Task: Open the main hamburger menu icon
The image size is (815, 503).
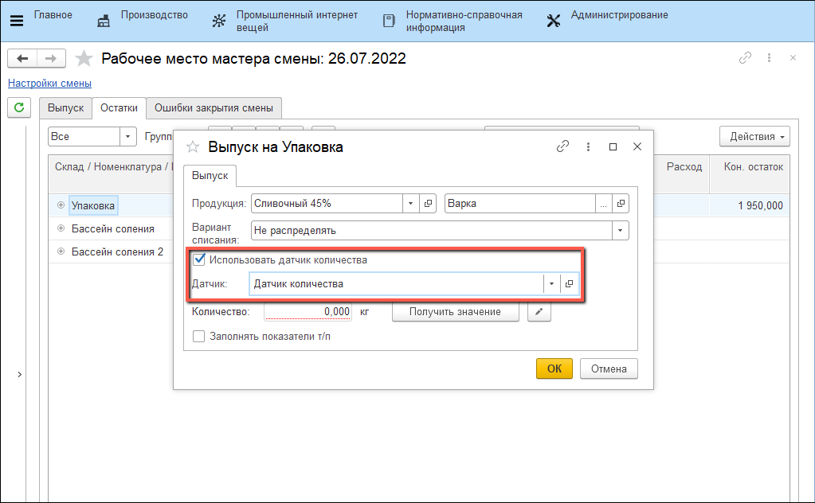Action: click(16, 20)
